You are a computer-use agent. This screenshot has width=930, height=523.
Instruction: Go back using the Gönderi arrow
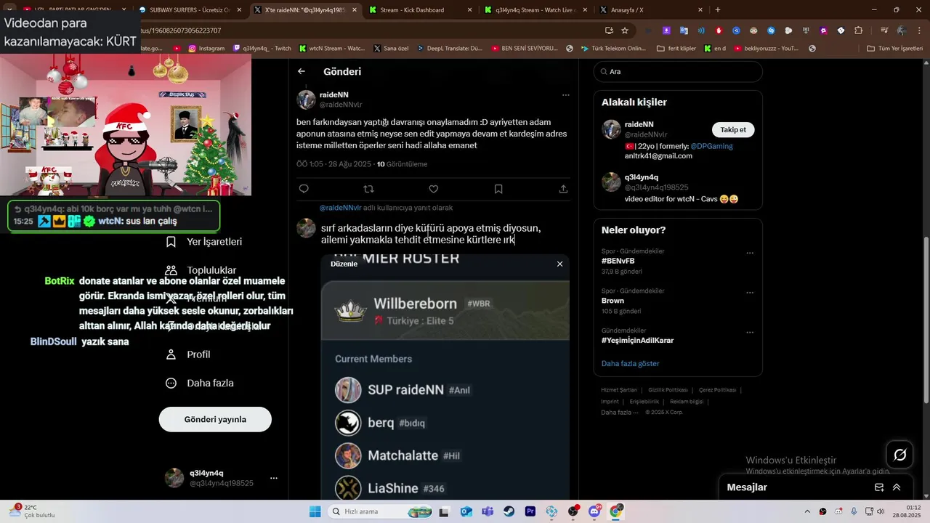tap(302, 71)
